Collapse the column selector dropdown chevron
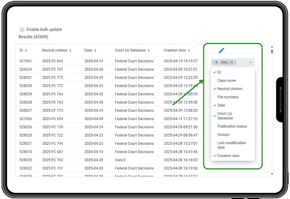The width and height of the screenshot is (290, 199). [251, 62]
